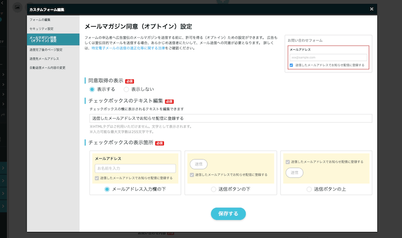Open 自動返信メール内容の変更 section
This screenshot has height=238, width=402.
[x=47, y=67]
